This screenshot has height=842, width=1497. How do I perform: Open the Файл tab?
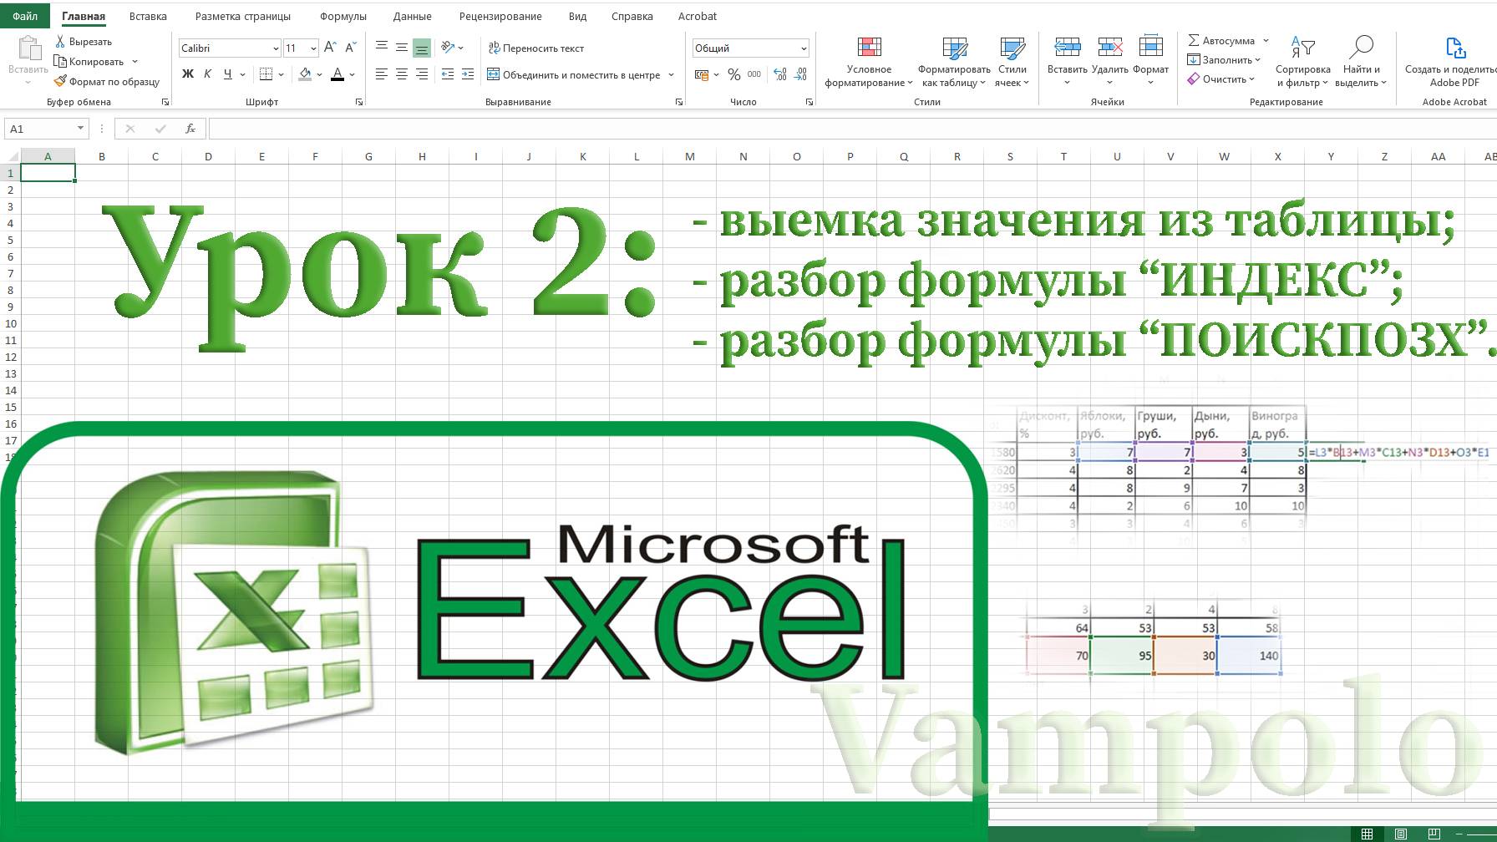tap(25, 16)
